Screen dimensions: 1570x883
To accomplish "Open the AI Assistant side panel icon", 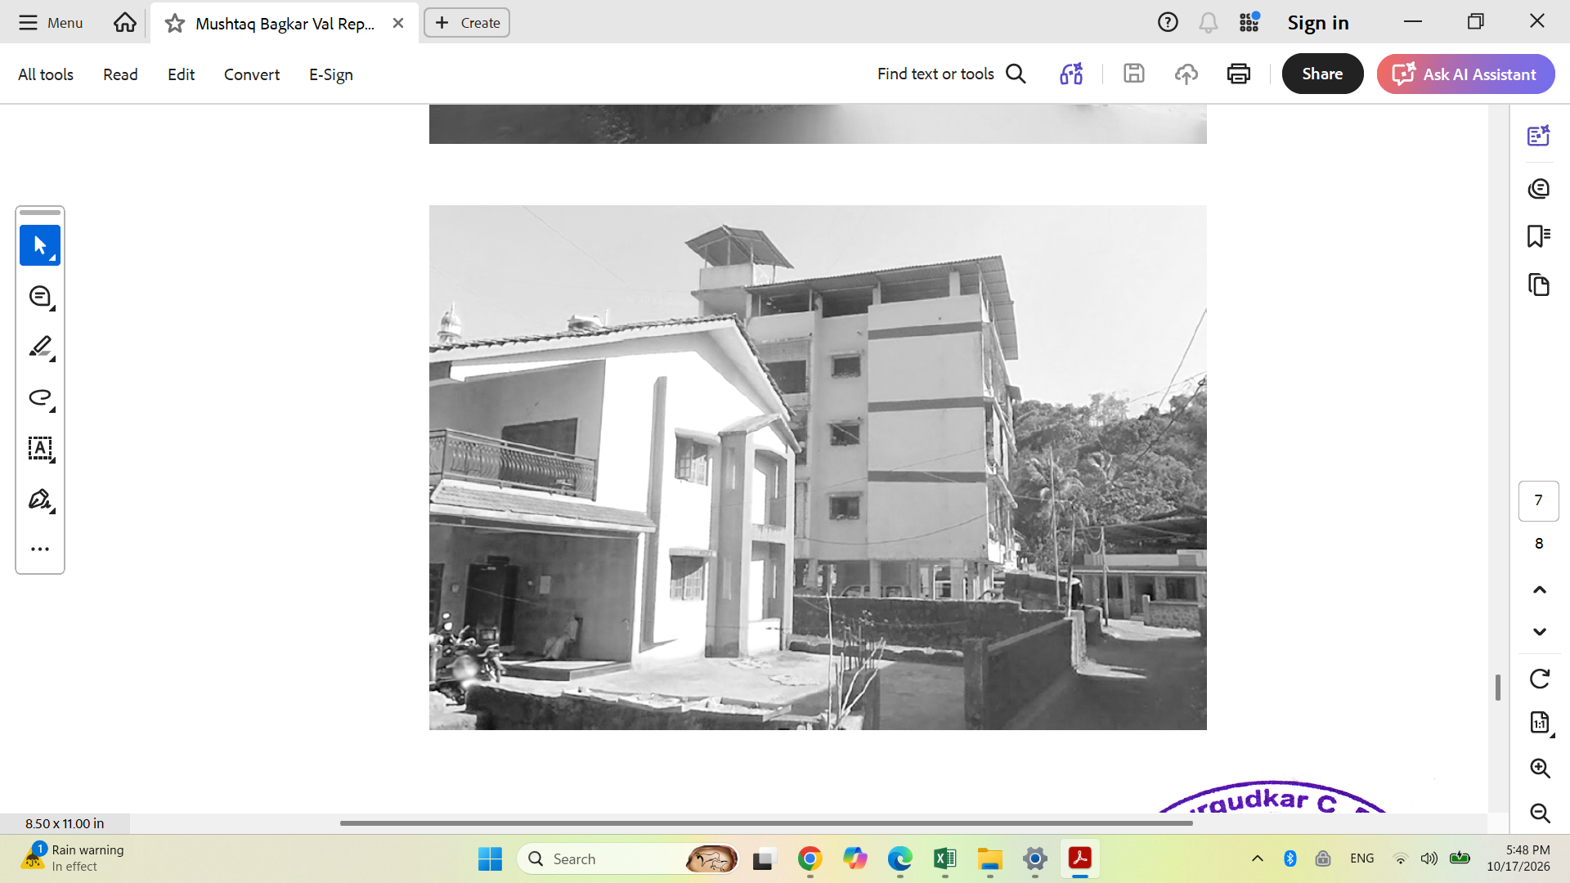I will pyautogui.click(x=1538, y=136).
